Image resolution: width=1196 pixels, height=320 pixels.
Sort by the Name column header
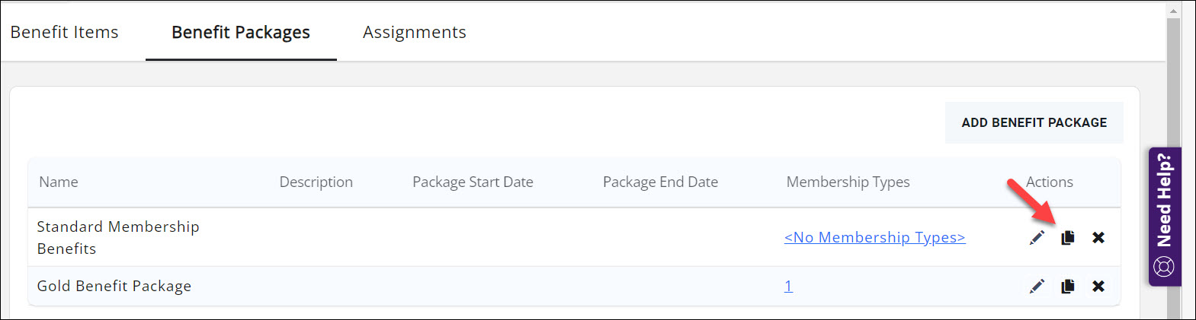click(x=59, y=182)
